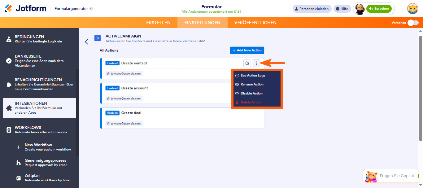This screenshot has height=188, width=423.
Task: Click the green Sprechen button
Action: pos(379,9)
